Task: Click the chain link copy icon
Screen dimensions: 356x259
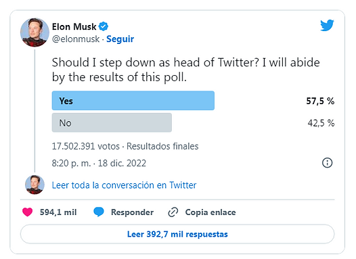Action: tap(173, 212)
